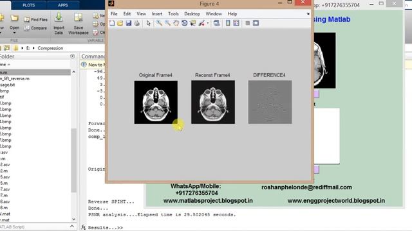
Task: Click the folder icon in address bar
Action: point(16,48)
